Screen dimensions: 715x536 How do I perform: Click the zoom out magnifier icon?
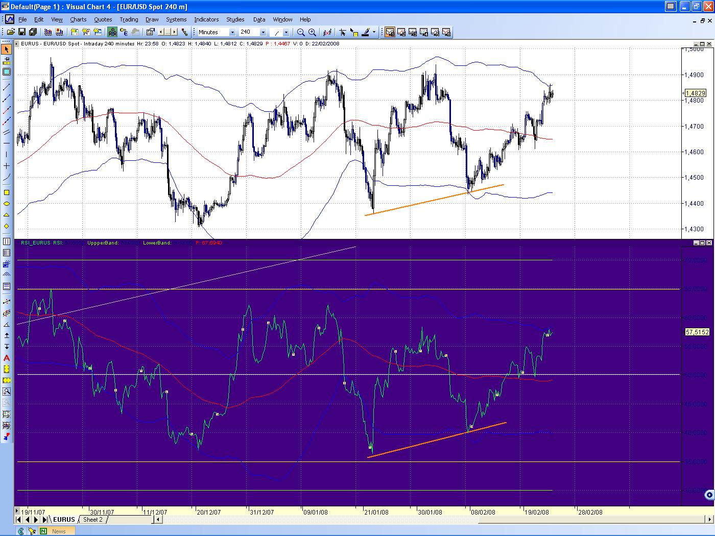click(301, 32)
